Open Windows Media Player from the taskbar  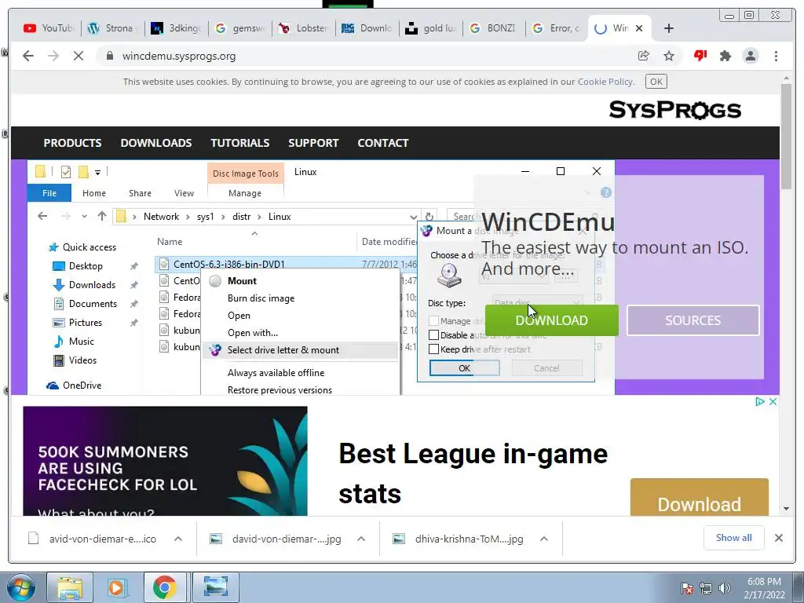point(116,587)
